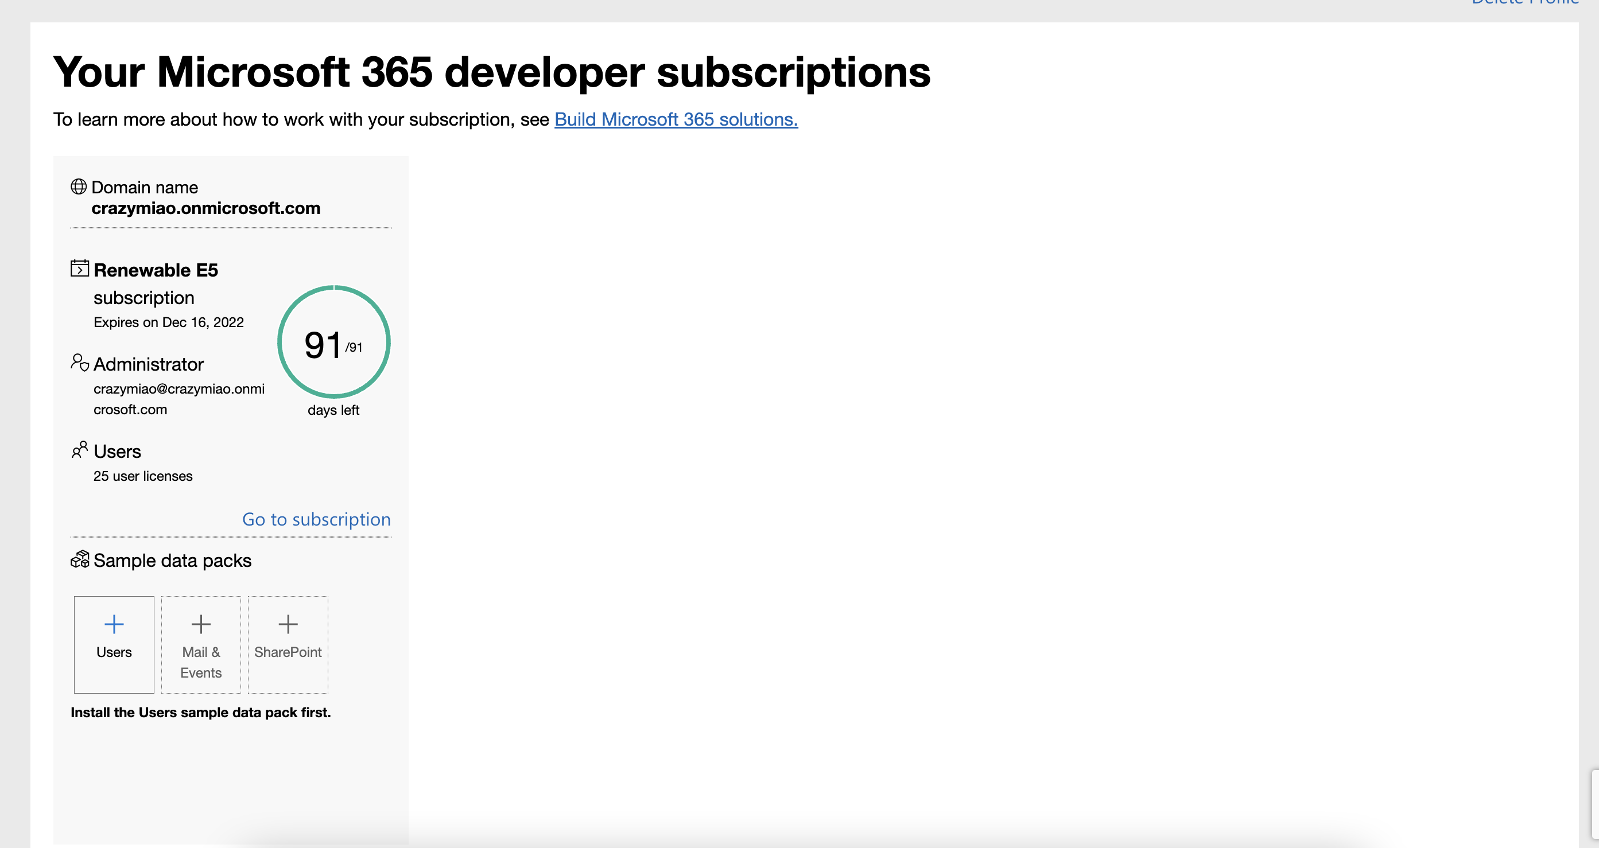Click the Renewable E5 subscription heading

click(156, 283)
